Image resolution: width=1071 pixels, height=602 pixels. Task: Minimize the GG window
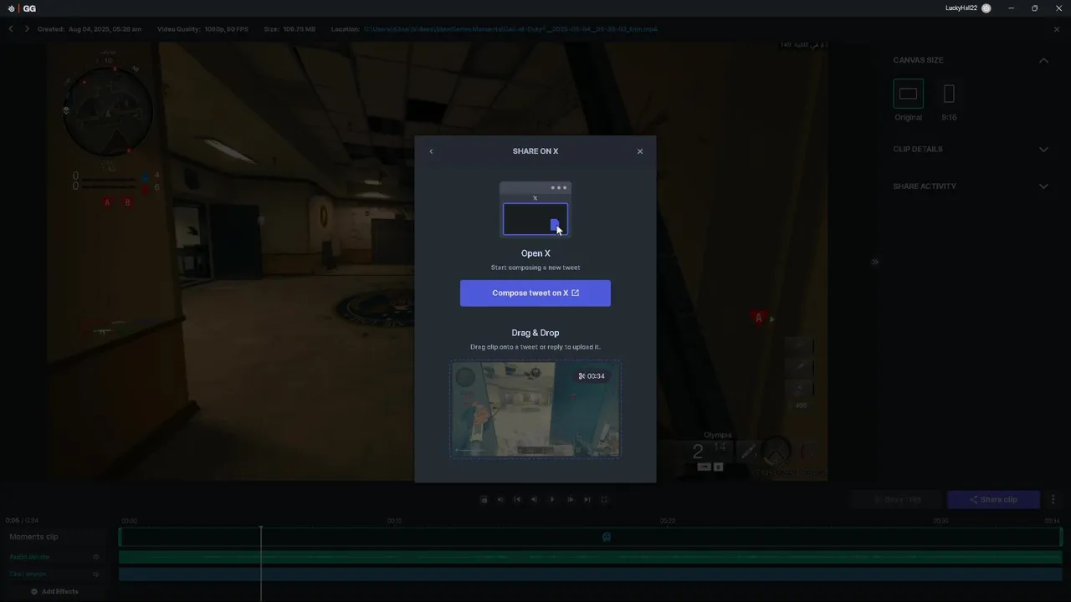point(1012,8)
